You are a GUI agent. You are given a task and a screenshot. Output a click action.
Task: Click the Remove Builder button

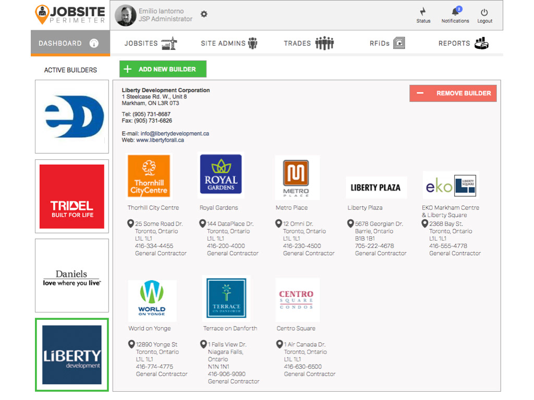click(x=453, y=93)
